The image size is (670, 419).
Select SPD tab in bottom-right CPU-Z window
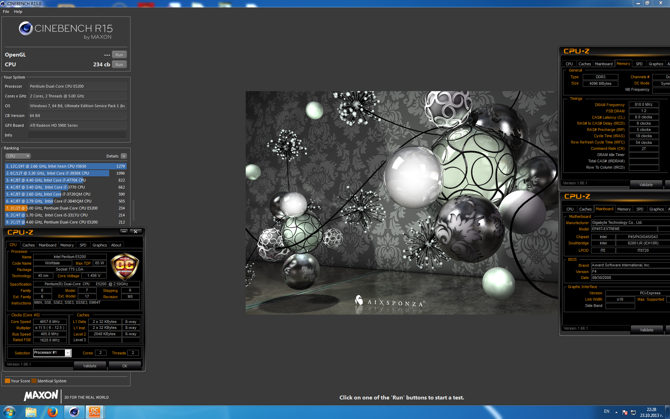pos(640,209)
